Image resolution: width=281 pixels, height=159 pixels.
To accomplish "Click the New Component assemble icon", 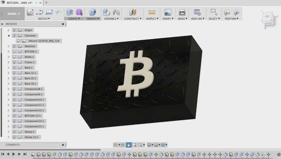I will tap(106, 12).
